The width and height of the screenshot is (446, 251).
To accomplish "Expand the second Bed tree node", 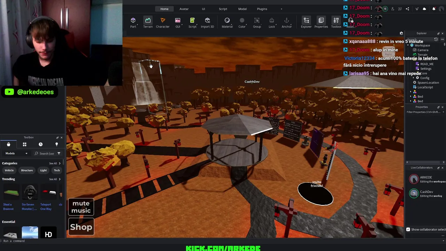I will pyautogui.click(x=410, y=101).
